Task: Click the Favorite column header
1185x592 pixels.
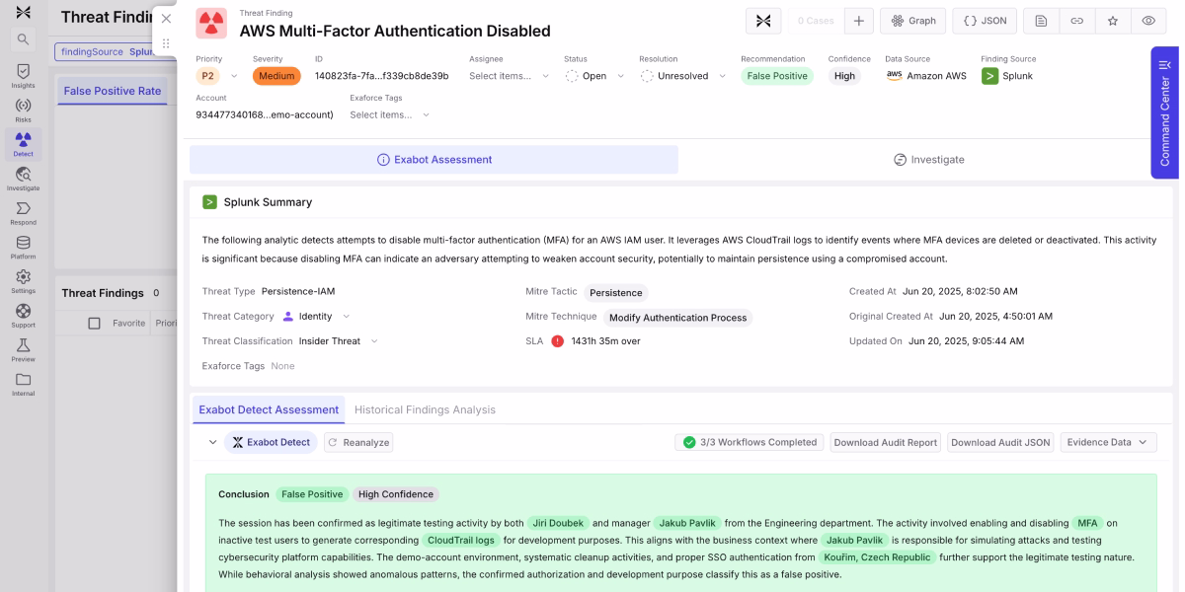Action: [x=128, y=323]
